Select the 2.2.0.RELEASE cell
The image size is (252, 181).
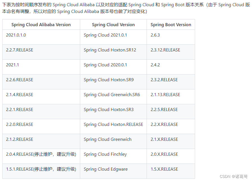coord(41,126)
